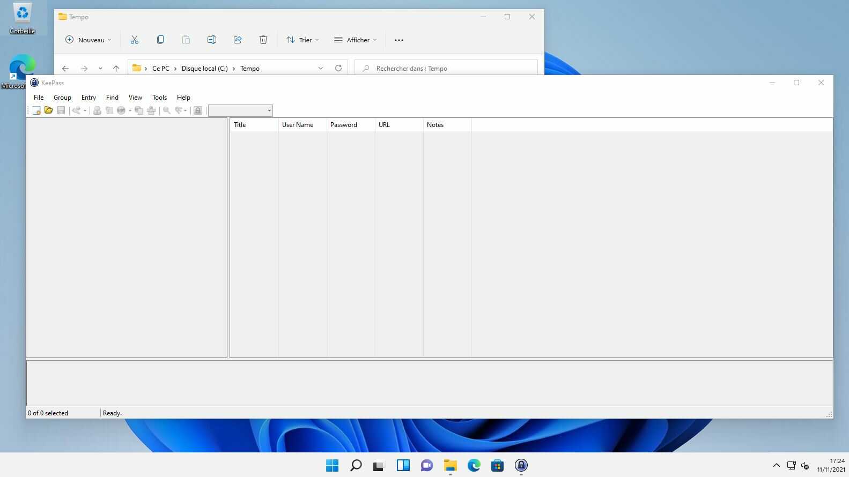
Task: Open a database with the folder icon
Action: (x=49, y=110)
